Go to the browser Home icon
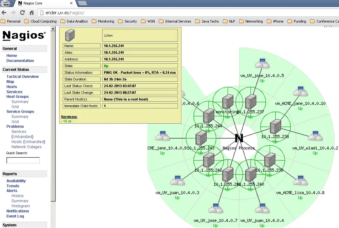339x228 pixels. coord(32,12)
